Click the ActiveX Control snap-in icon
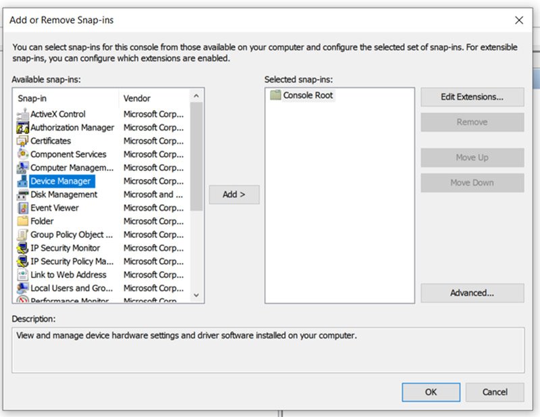Viewport: 540px width, 417px height. 22,114
